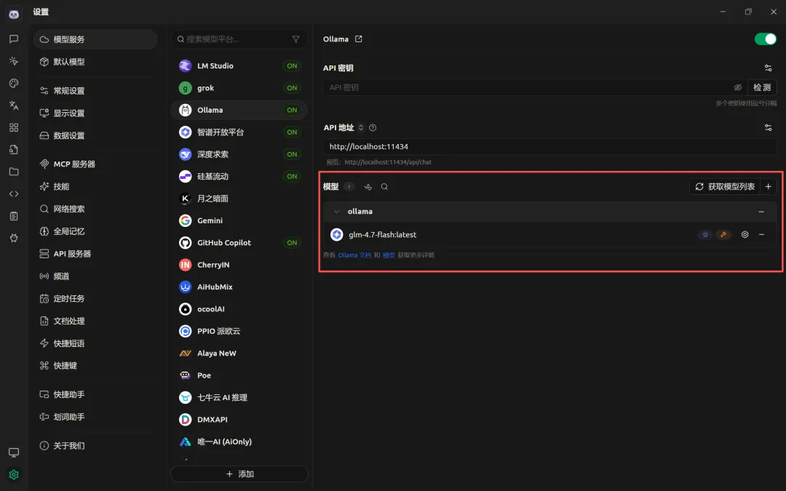Select the Gemini provider
786x491 pixels.
click(239, 220)
